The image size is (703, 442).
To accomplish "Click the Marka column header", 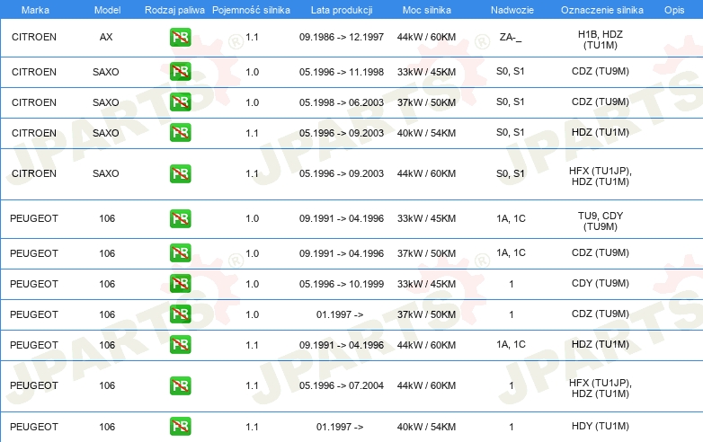I will pyautogui.click(x=35, y=10).
